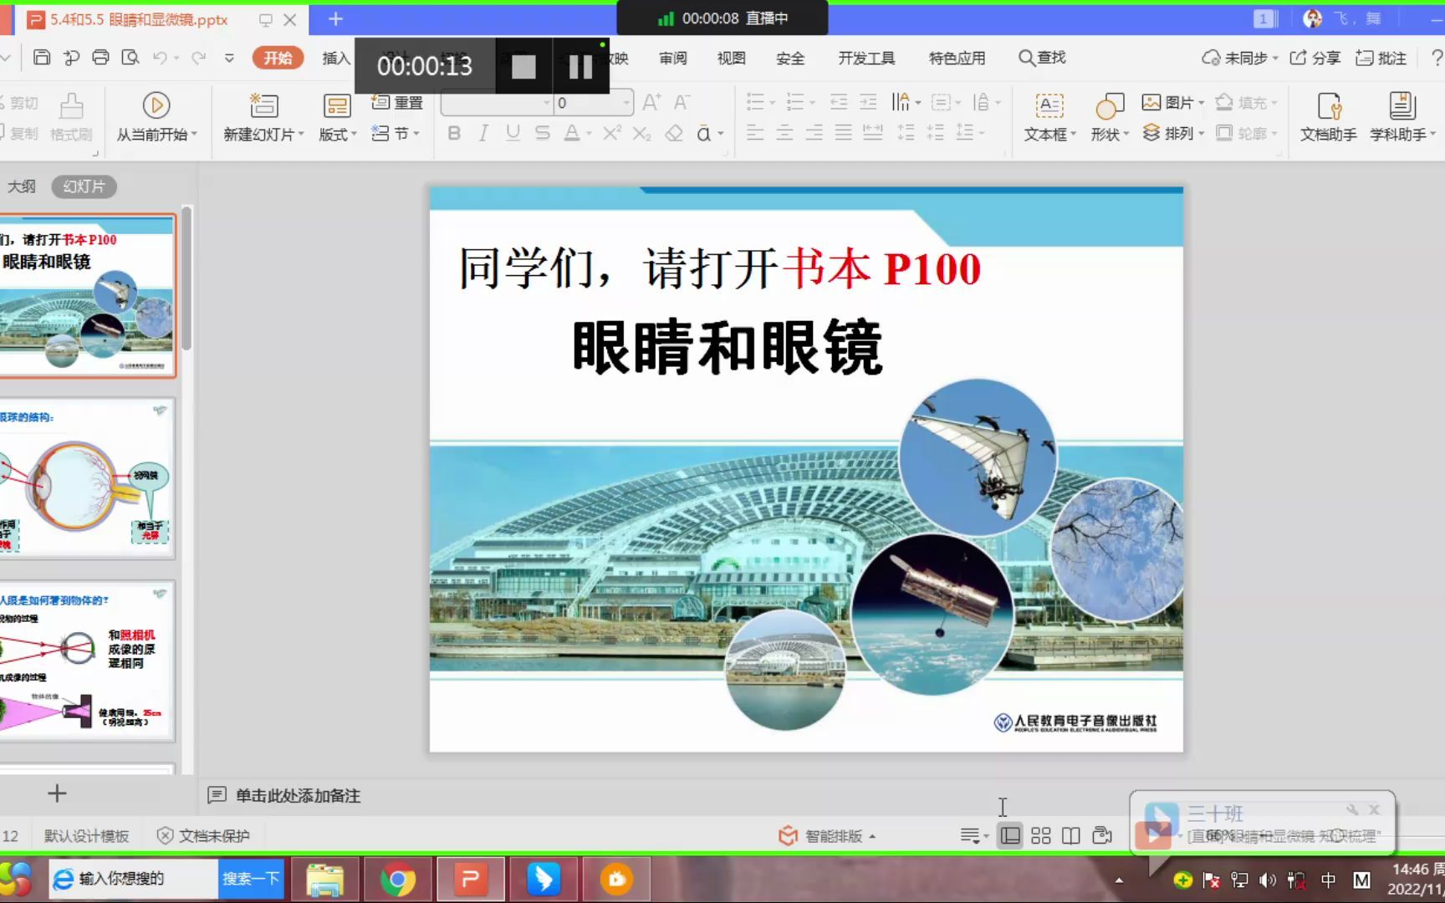The image size is (1445, 903).
Task: Toggle center alignment paragraph button
Action: point(784,133)
